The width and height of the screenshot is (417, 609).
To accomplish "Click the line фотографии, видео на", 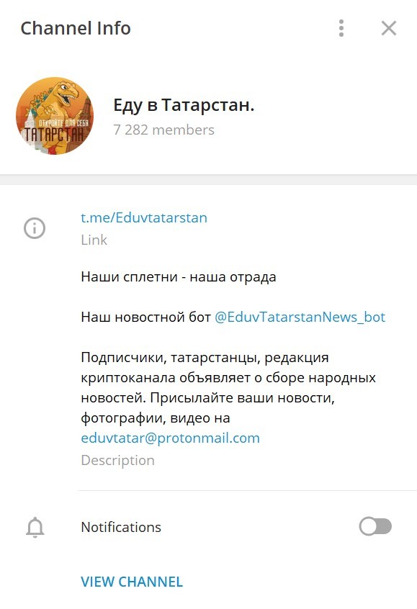I will coord(156,418).
